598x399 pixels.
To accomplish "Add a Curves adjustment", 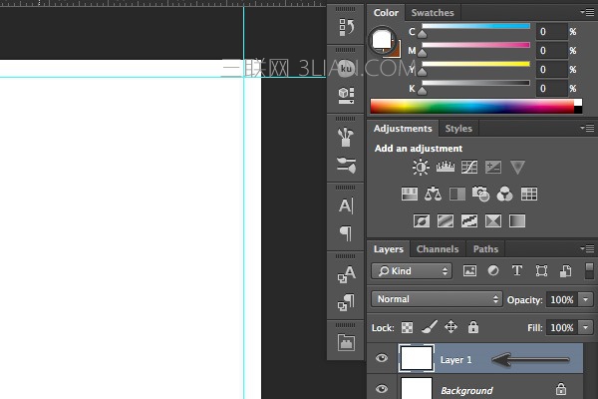I will (469, 168).
